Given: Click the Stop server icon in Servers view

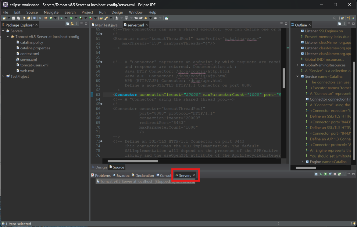Looking at the screenshot, I should pos(335,174).
